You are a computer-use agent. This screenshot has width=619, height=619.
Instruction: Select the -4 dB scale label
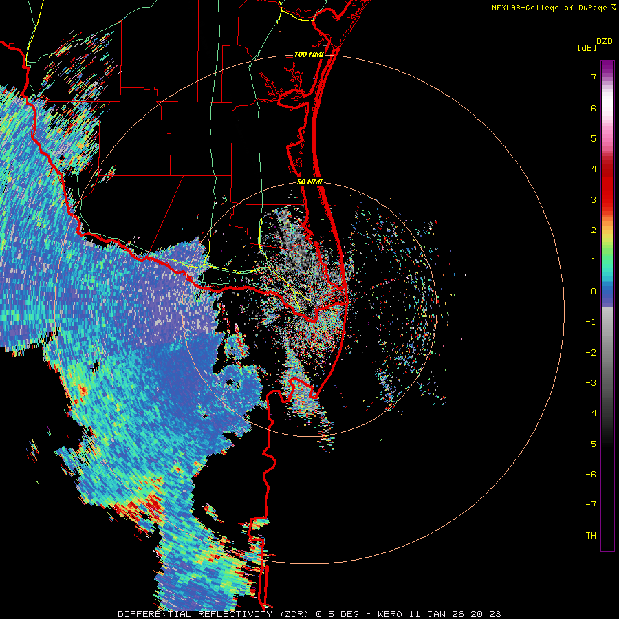(x=591, y=413)
